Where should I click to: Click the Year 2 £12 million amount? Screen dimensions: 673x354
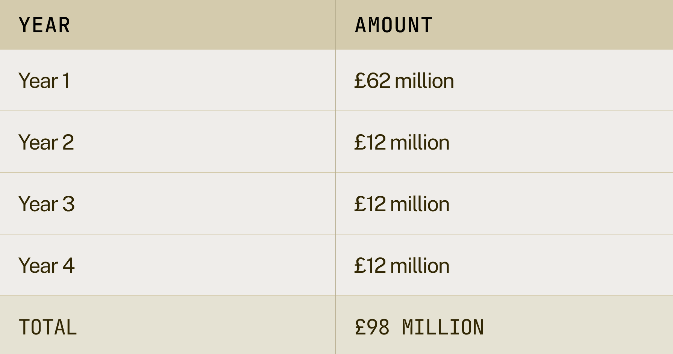pyautogui.click(x=402, y=142)
